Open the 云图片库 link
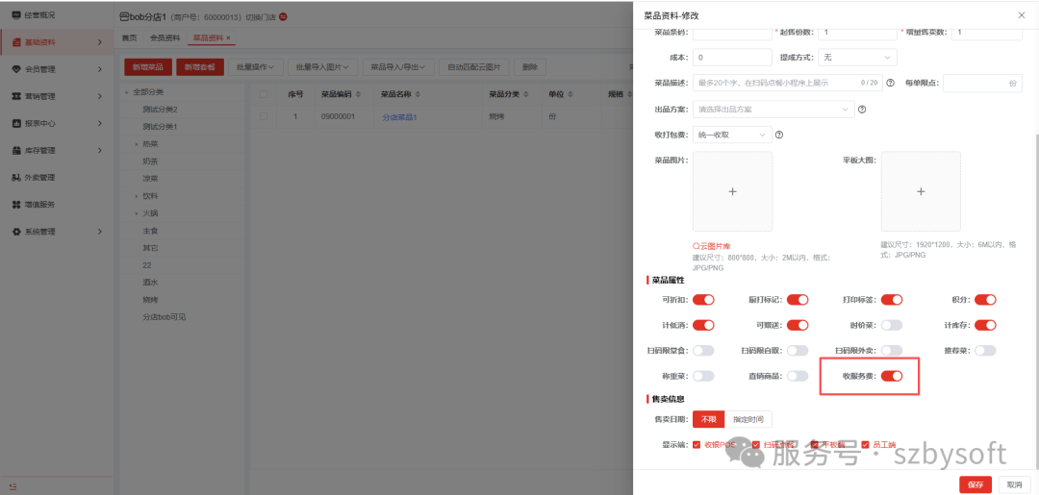Viewport: 1039px width, 495px height. [x=712, y=246]
